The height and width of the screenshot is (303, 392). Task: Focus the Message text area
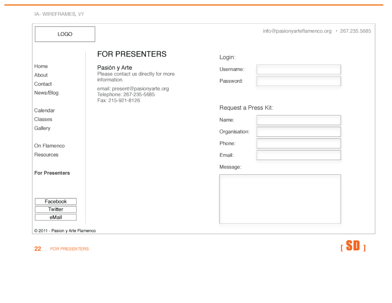pyautogui.click(x=280, y=199)
